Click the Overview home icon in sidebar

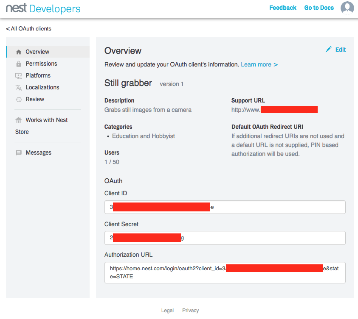[19, 52]
